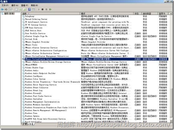Switch to the 标准 tab at the bottom

pos(31,124)
